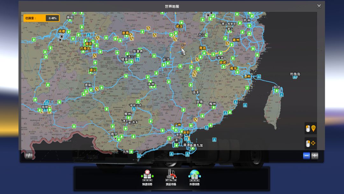Click the 昆明 city label

(45, 107)
